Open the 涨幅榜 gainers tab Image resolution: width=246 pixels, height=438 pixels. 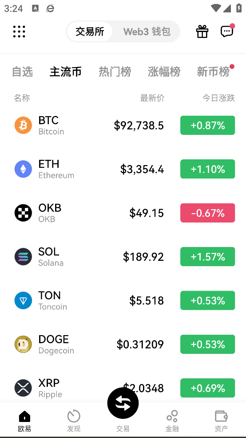[x=164, y=72]
